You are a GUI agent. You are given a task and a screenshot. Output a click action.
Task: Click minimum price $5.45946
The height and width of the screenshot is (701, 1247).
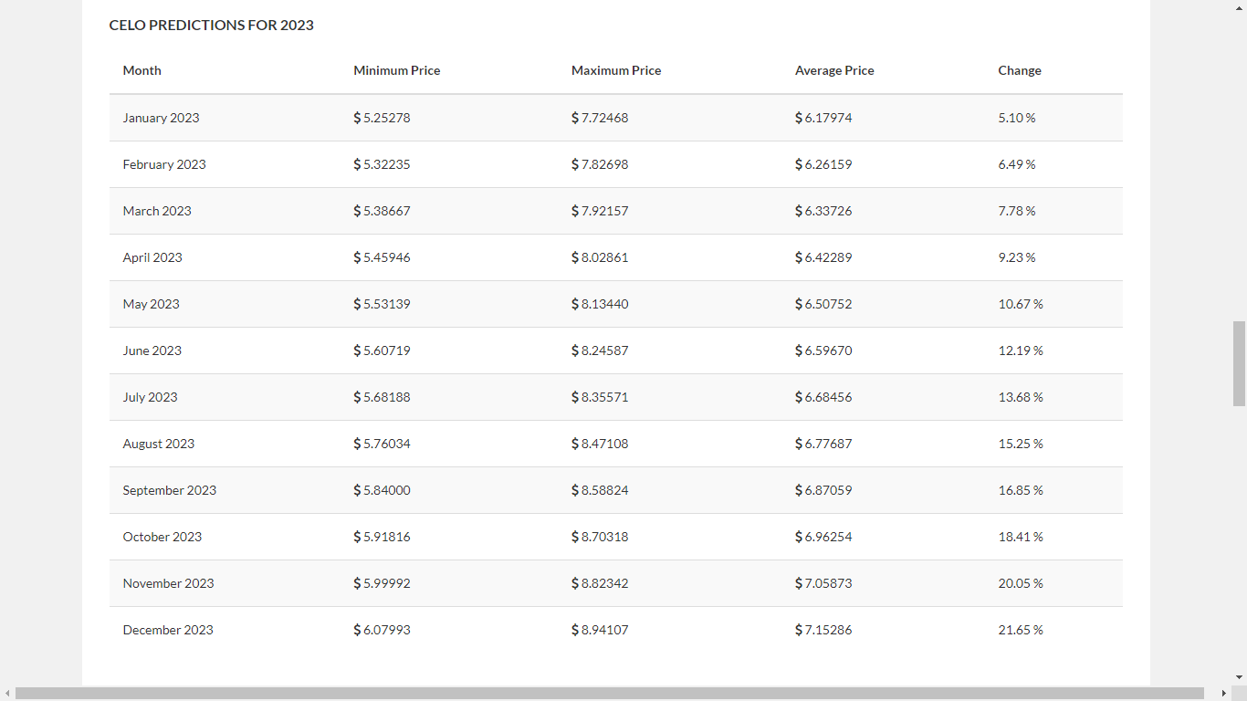click(x=382, y=257)
